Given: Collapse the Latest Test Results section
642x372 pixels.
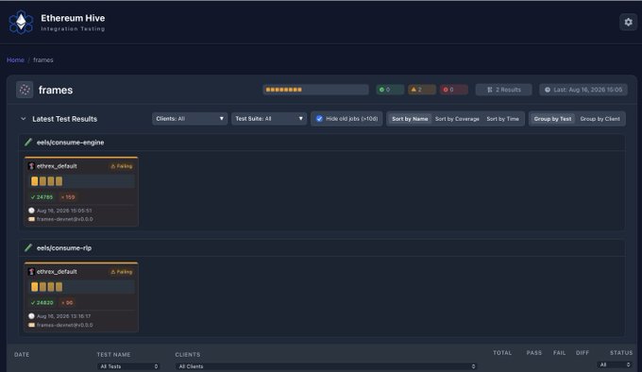Looking at the screenshot, I should 24,119.
